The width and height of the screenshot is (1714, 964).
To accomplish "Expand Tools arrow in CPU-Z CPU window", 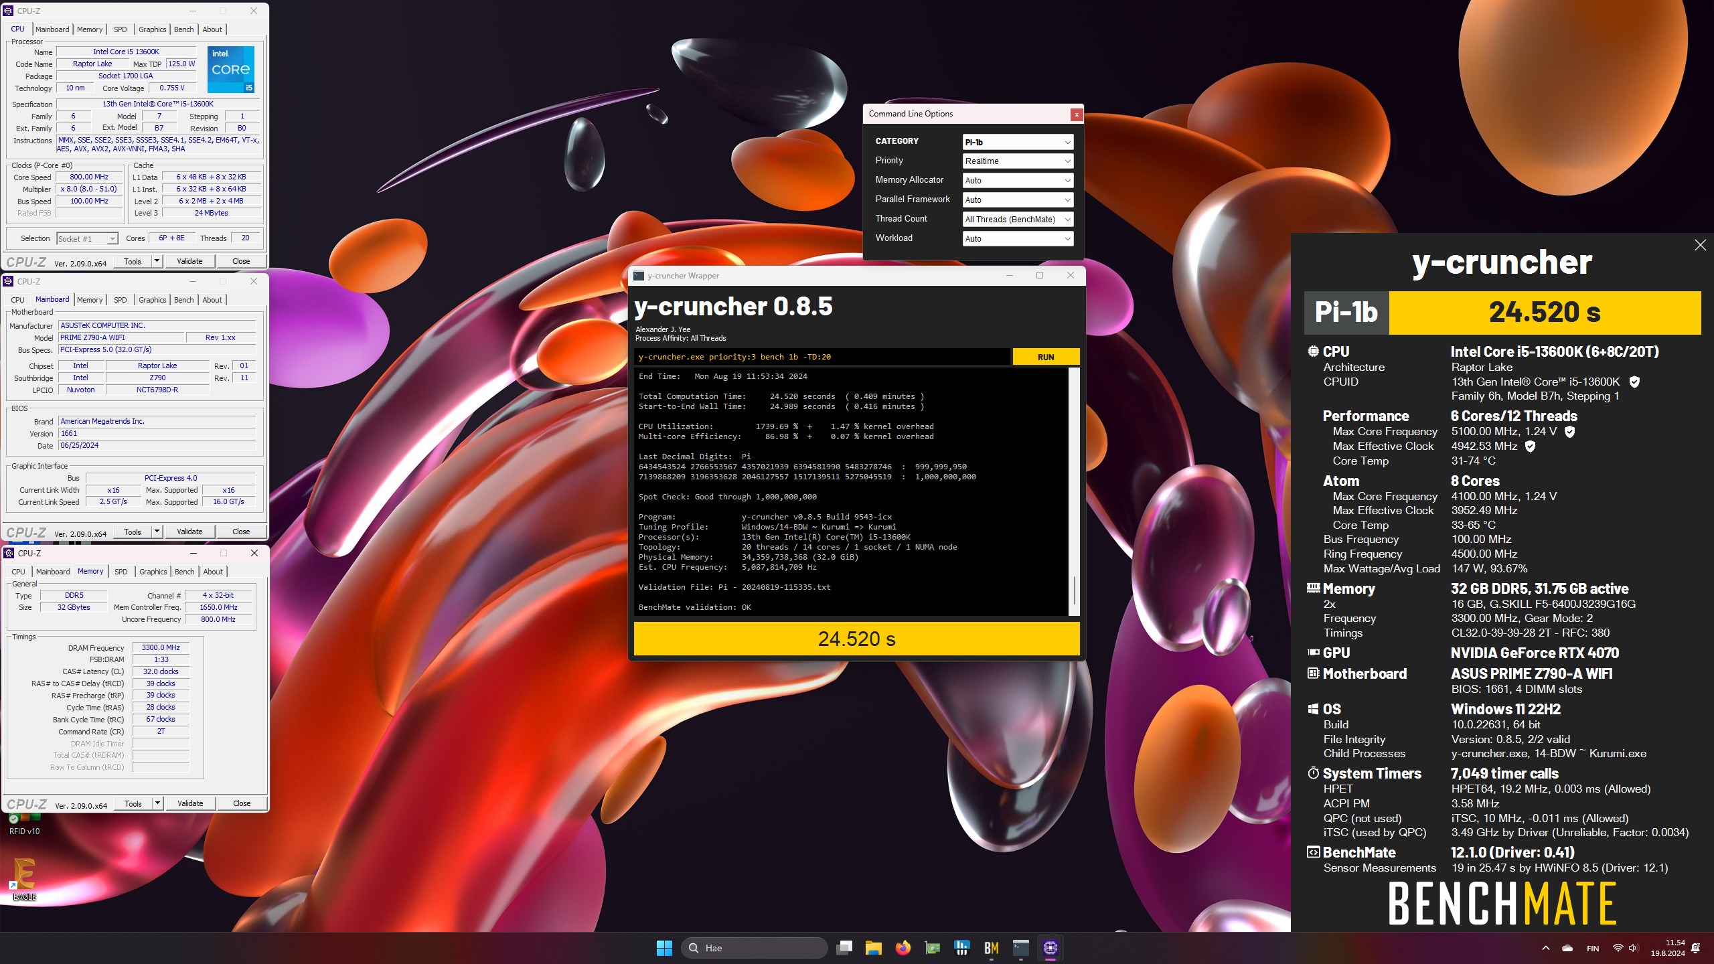I will (x=157, y=261).
